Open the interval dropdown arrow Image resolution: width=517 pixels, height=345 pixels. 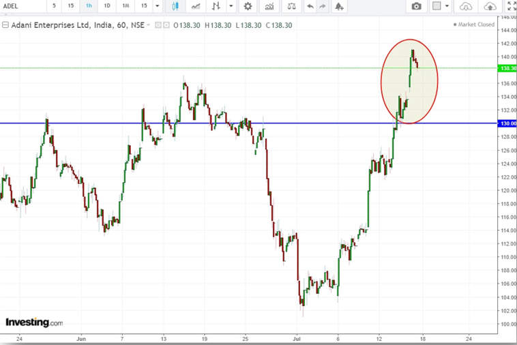pyautogui.click(x=158, y=6)
